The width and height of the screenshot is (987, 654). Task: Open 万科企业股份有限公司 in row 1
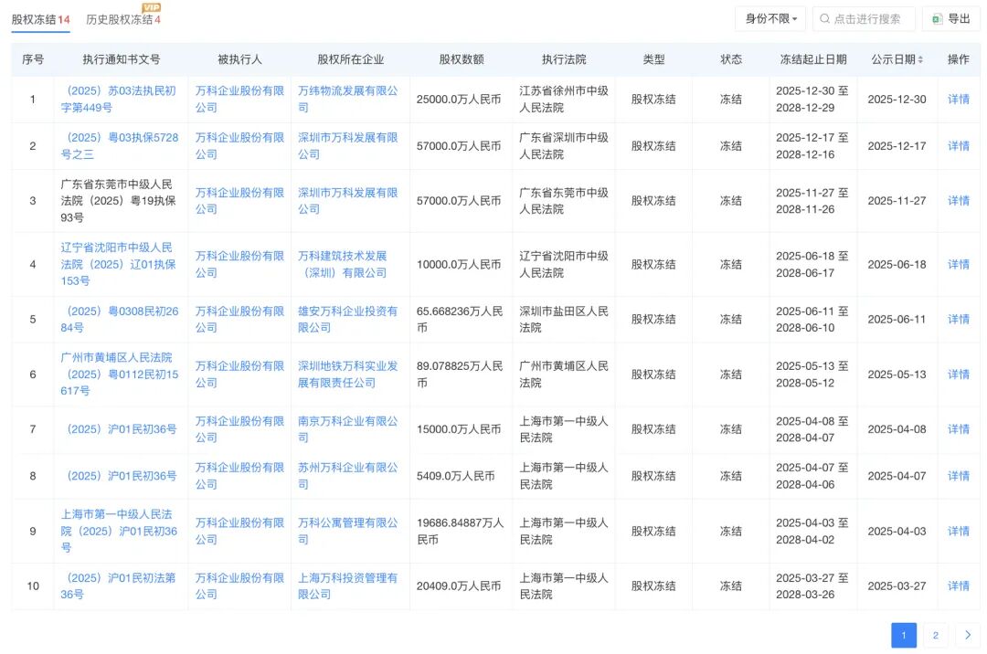click(x=239, y=100)
